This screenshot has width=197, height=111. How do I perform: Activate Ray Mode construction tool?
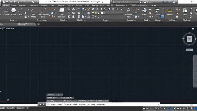coord(33,13)
